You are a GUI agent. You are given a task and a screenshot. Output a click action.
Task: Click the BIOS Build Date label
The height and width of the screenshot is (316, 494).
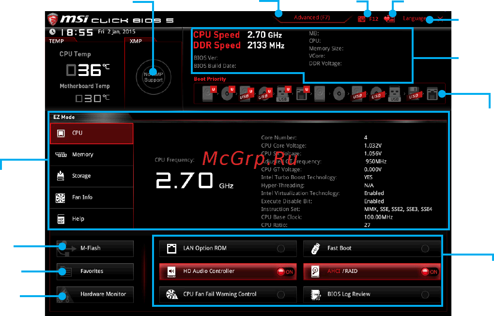[x=215, y=66]
